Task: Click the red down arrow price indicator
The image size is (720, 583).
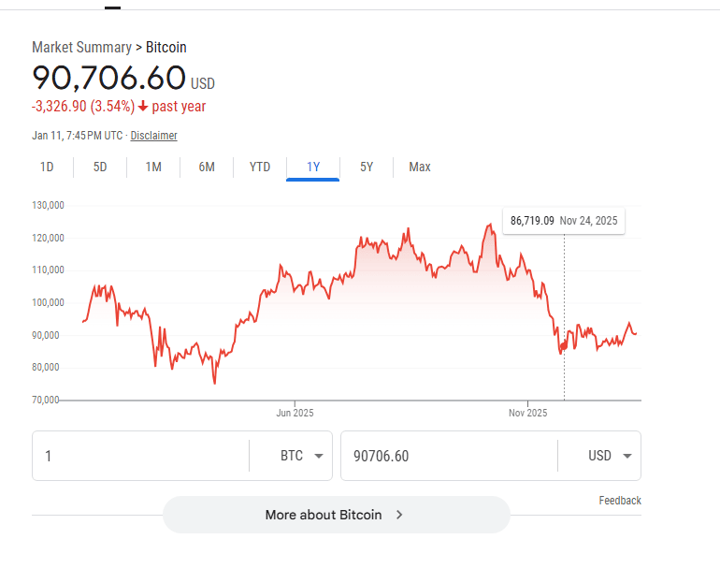Action: [x=143, y=107]
